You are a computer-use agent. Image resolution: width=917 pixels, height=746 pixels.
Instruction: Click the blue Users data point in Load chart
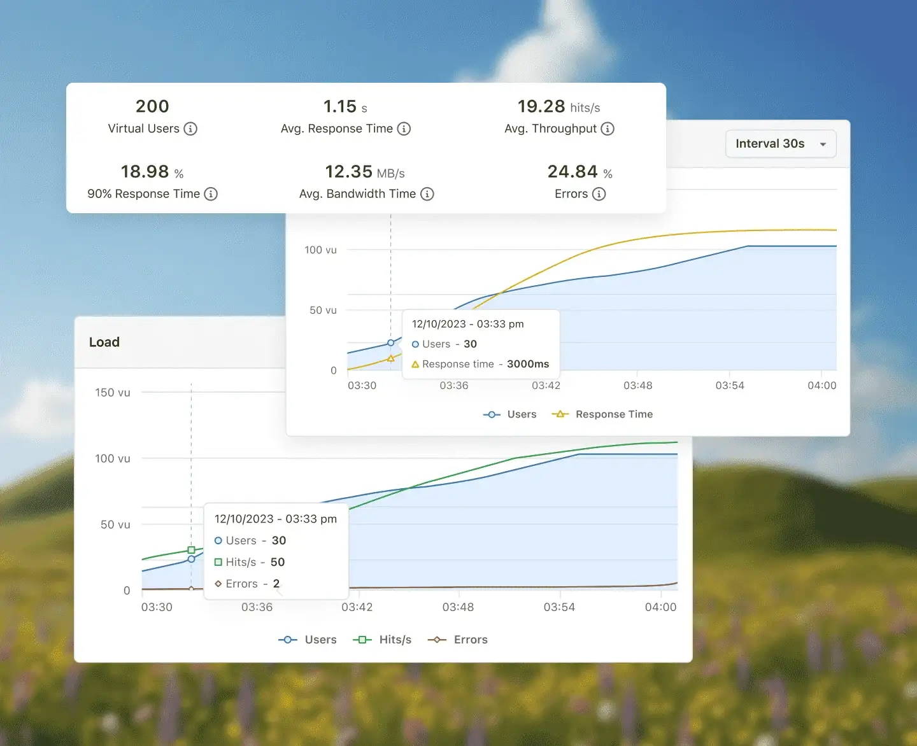click(x=191, y=559)
